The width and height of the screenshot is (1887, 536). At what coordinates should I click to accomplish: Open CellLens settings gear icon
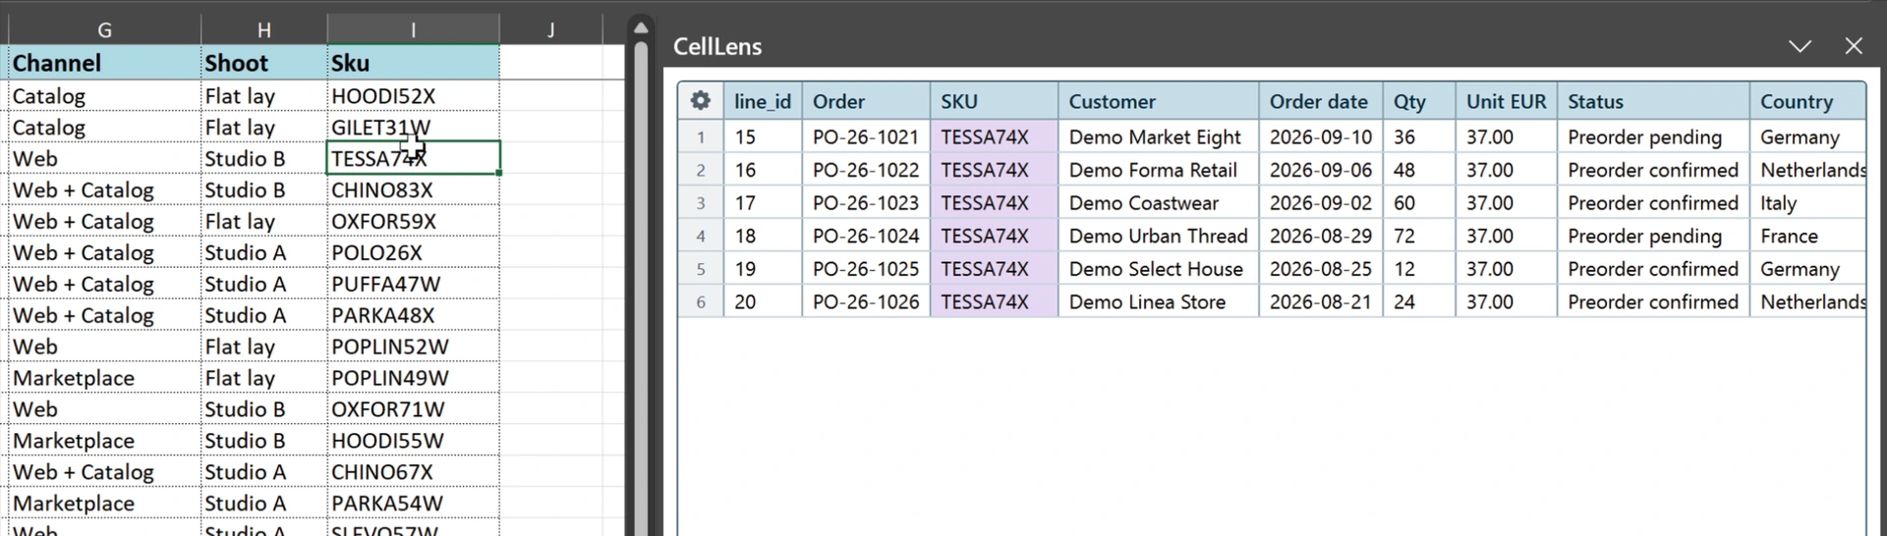click(x=700, y=100)
